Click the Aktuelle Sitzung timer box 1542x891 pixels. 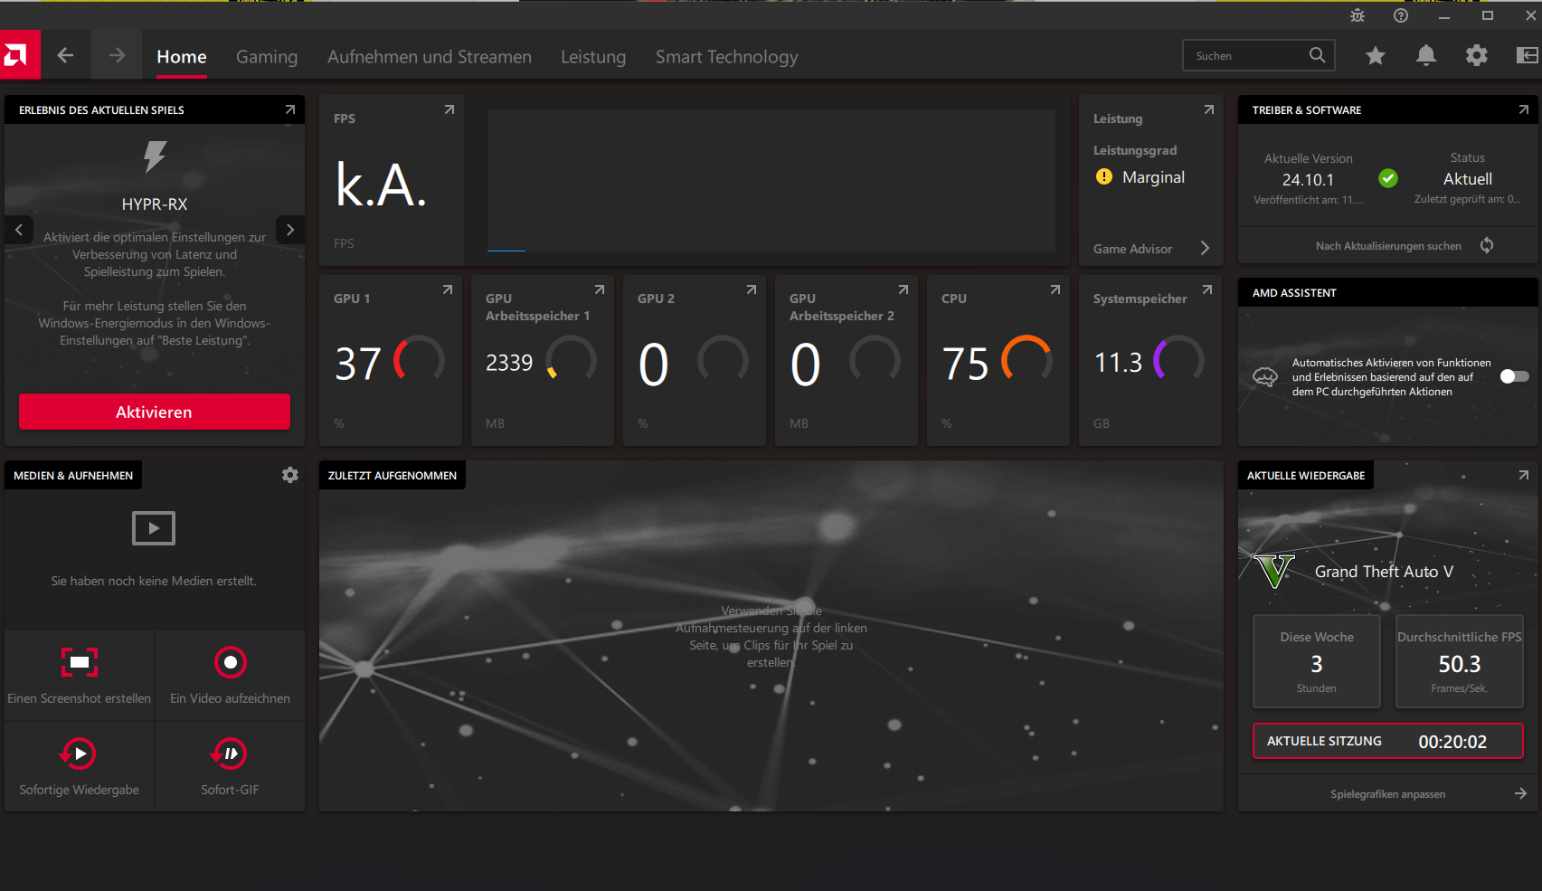click(1388, 741)
